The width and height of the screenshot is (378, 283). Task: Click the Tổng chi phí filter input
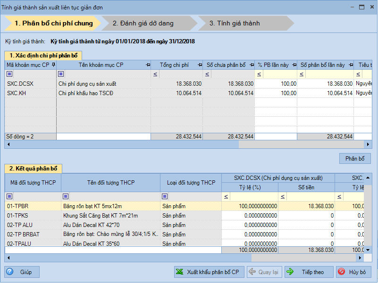coord(180,74)
